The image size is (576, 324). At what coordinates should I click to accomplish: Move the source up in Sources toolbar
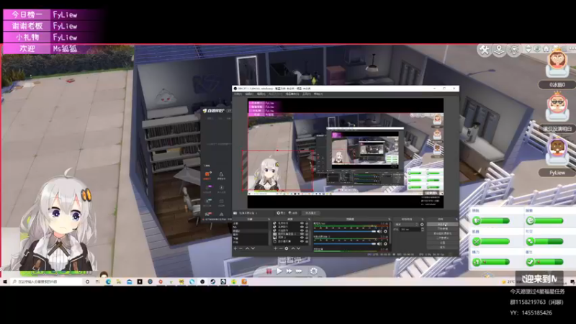pyautogui.click(x=293, y=248)
